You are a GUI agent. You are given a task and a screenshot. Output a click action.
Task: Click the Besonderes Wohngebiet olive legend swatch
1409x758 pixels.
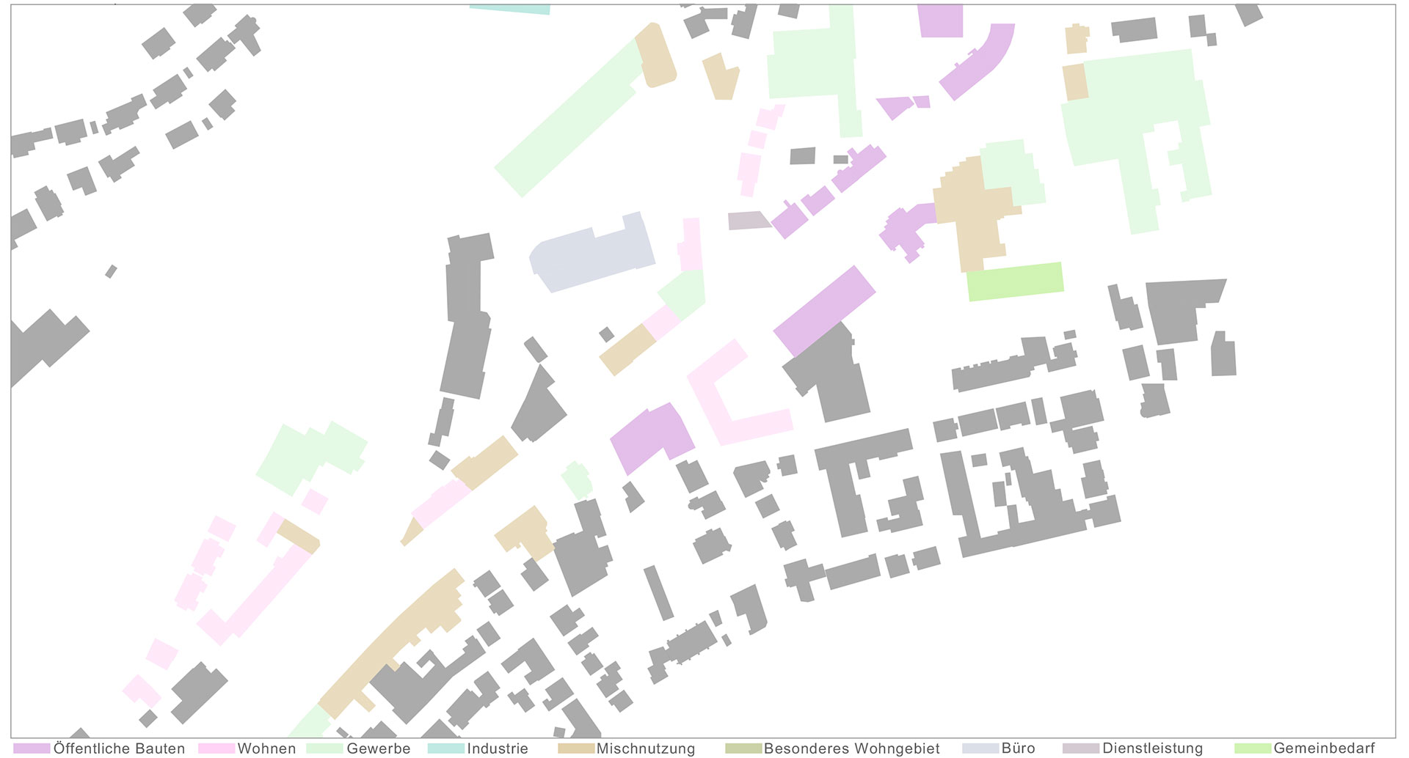point(743,748)
